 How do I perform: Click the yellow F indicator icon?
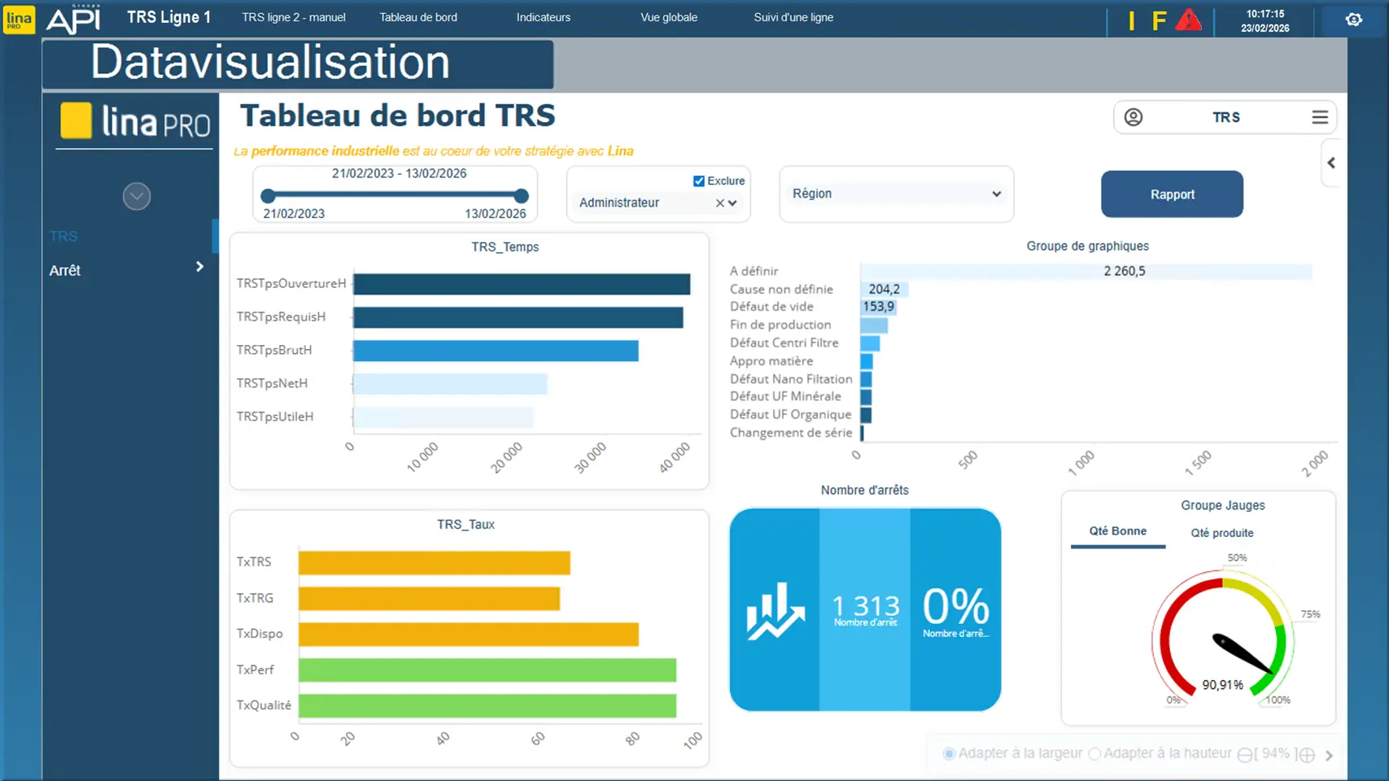1159,21
